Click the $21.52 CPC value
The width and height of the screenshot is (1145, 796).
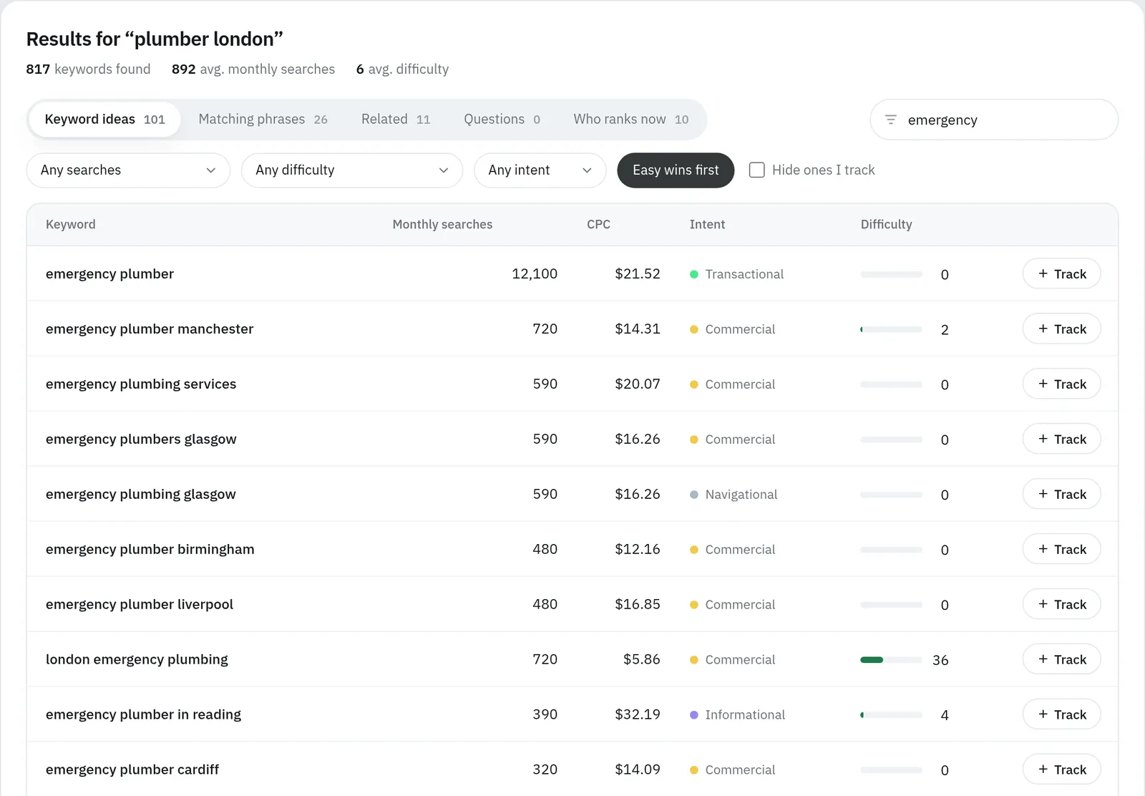[638, 274]
